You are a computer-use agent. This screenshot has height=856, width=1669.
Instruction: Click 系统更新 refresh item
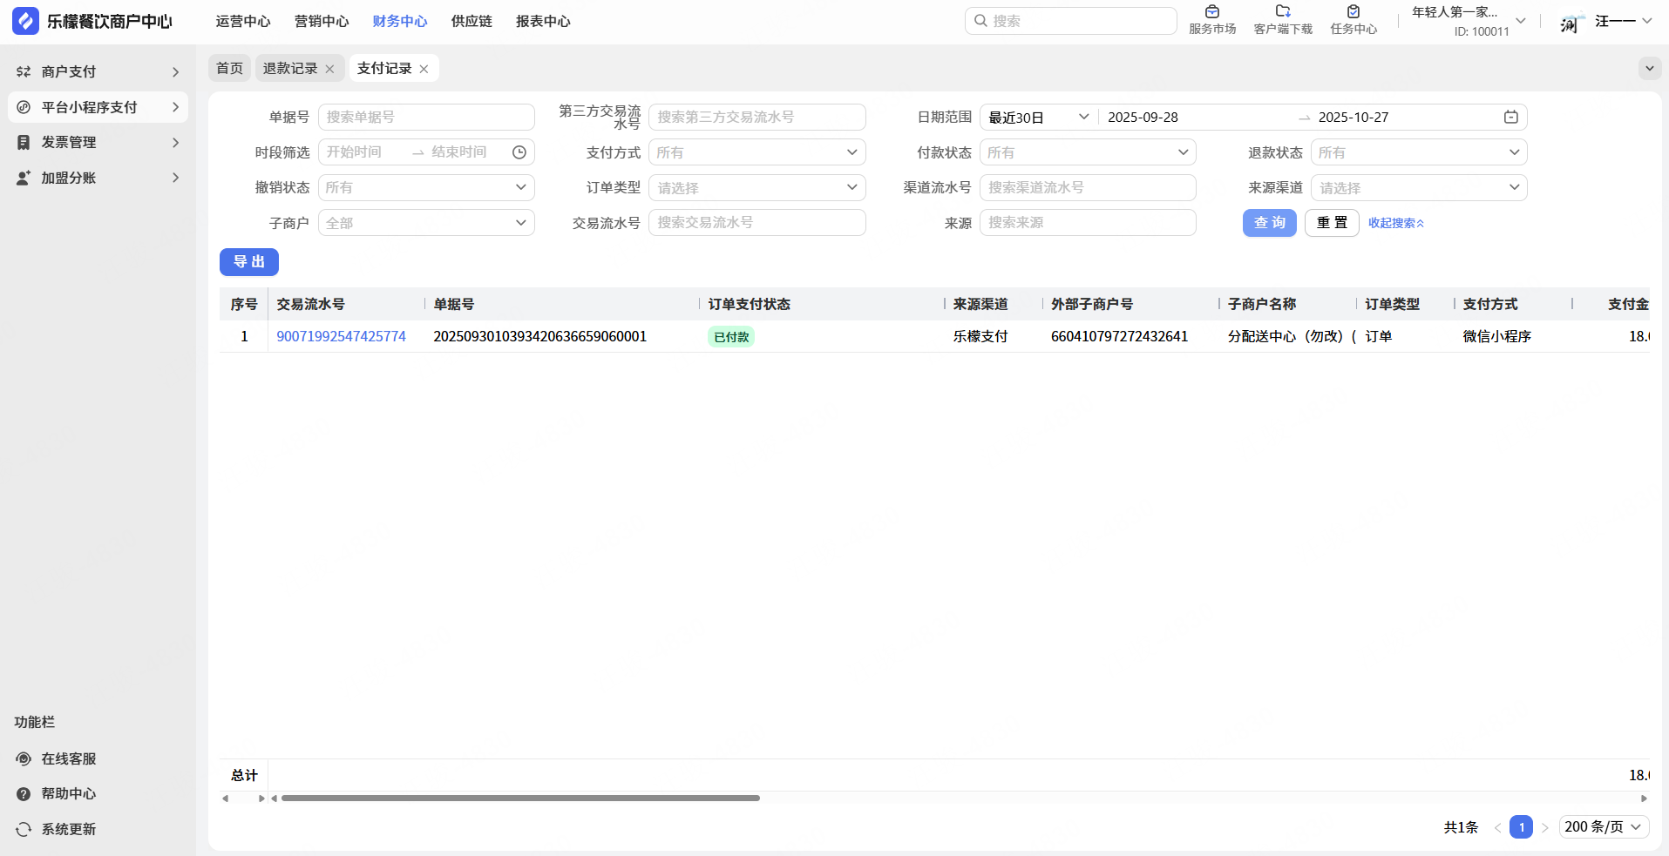click(x=68, y=829)
